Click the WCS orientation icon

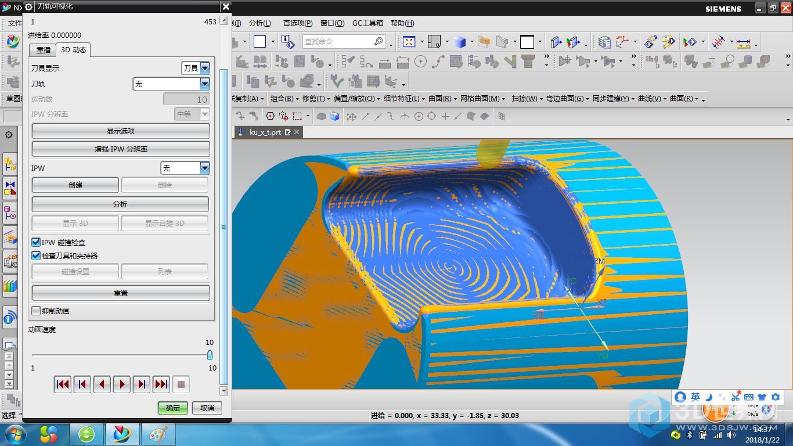(x=622, y=42)
